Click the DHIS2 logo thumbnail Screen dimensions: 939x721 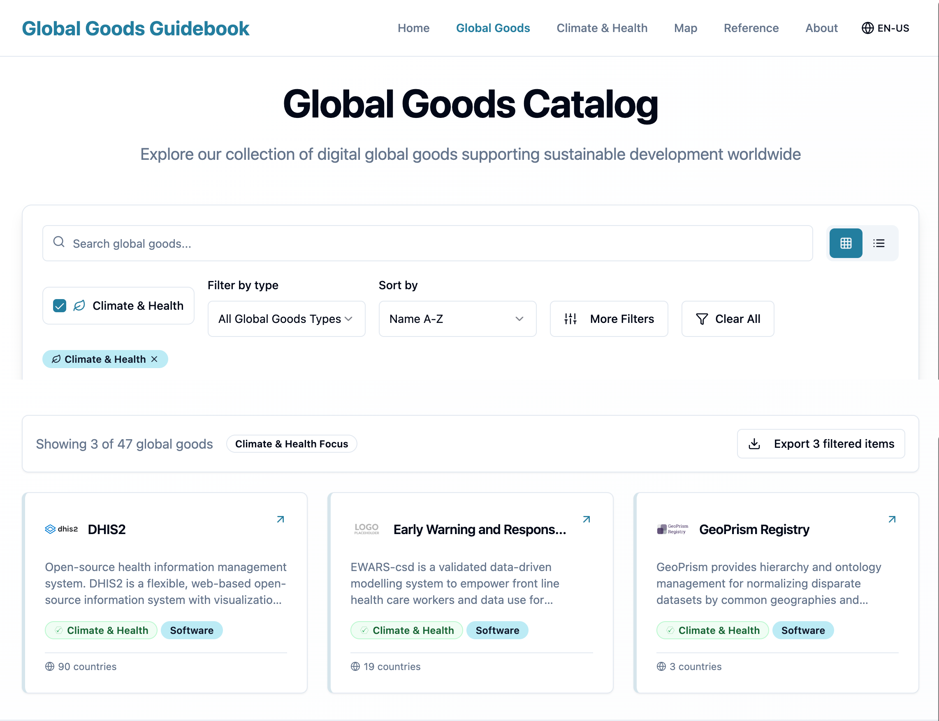(x=61, y=529)
